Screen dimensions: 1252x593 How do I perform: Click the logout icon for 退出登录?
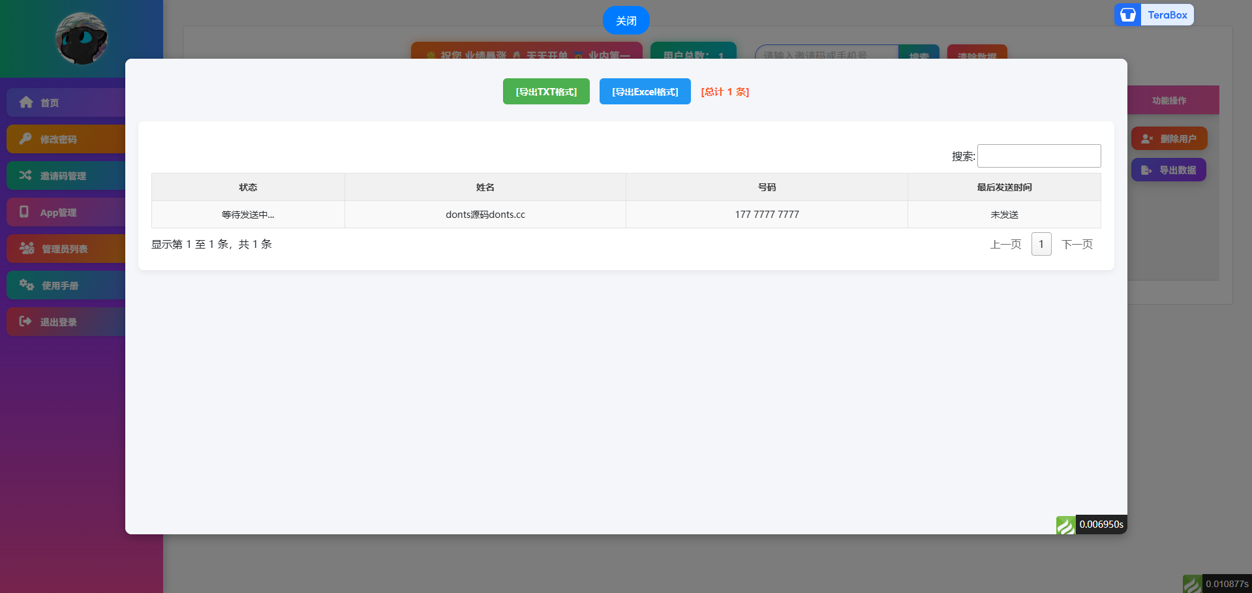pos(25,322)
